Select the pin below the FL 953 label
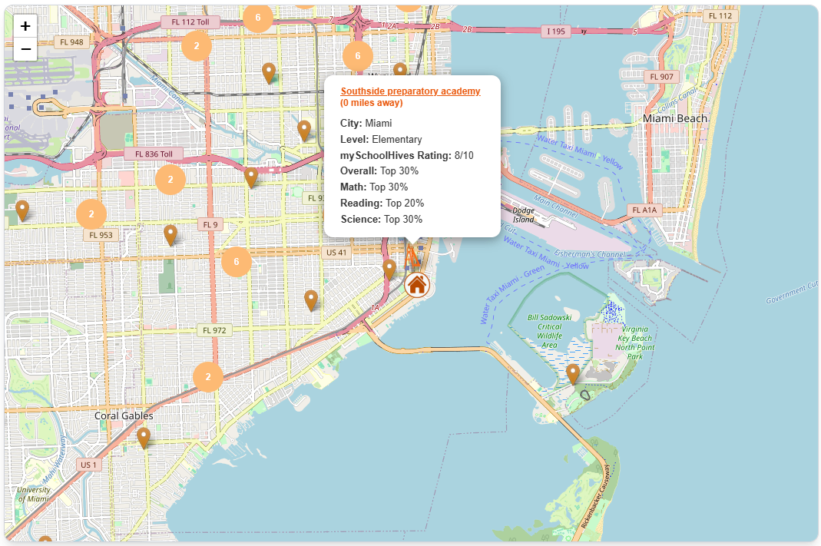The width and height of the screenshot is (821, 546). tap(170, 237)
